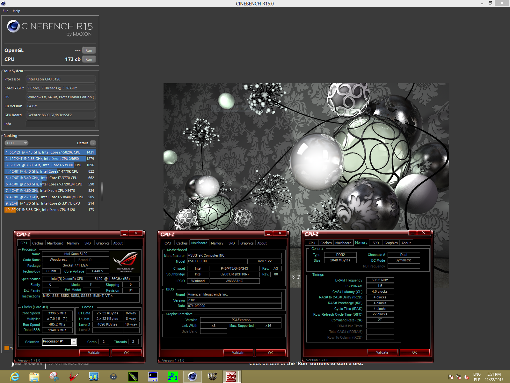The height and width of the screenshot is (383, 510).
Task: Open Memory tab in CPU-Z processor window
Action: pyautogui.click(x=73, y=243)
